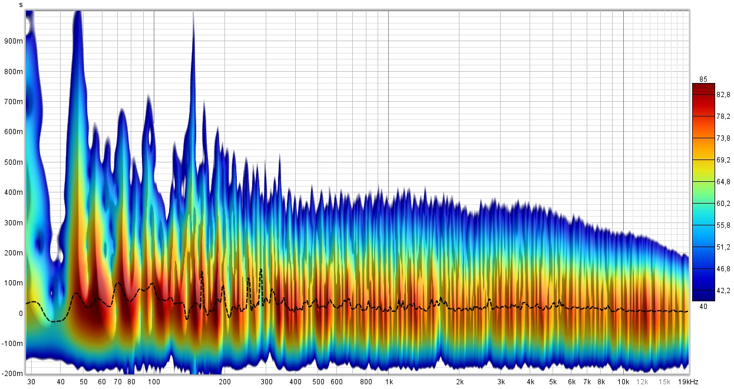734x389 pixels.
Task: Click the top of the tall peak between 40 and 50 Hz
Action: 77,13
